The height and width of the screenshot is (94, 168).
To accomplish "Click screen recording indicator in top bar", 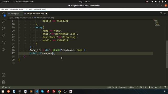I will [147, 2].
